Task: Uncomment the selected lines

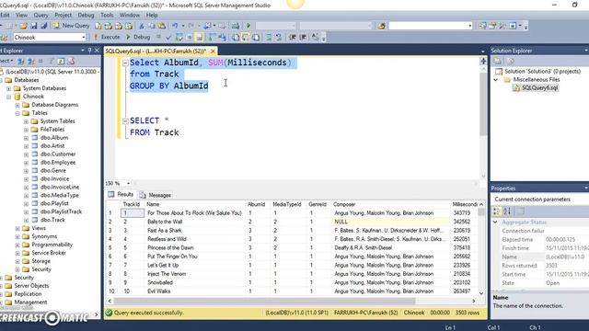Action: point(279,37)
